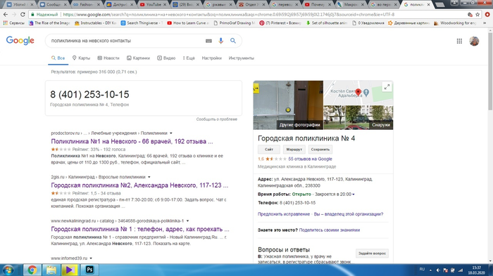
Task: Click Сообщить о проблеме link
Action: (217, 119)
